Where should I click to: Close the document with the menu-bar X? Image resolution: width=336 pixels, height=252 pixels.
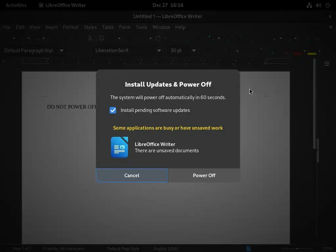pos(331,27)
